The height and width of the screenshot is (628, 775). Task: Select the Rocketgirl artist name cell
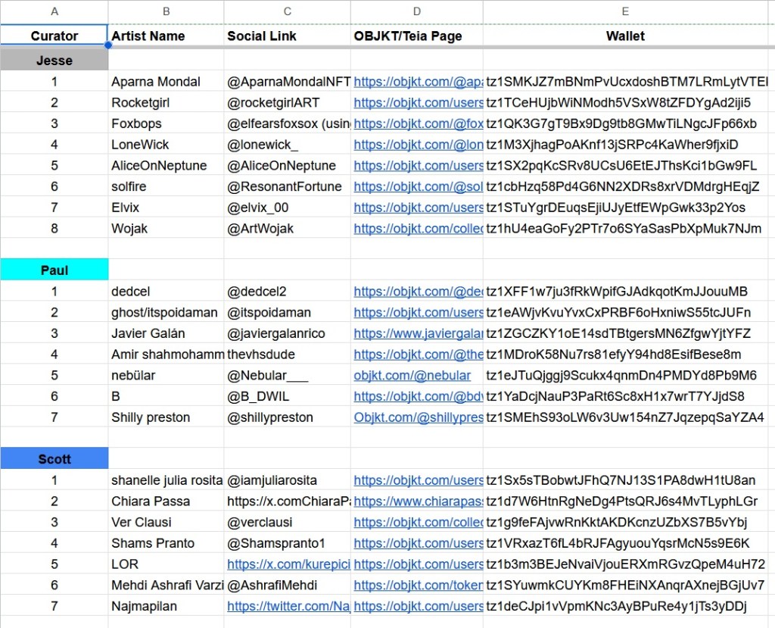(x=166, y=103)
